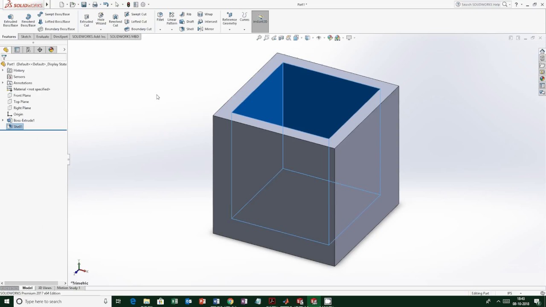Choose the Lofted Boss/Base feature
This screenshot has width=546, height=307.
pyautogui.click(x=54, y=21)
